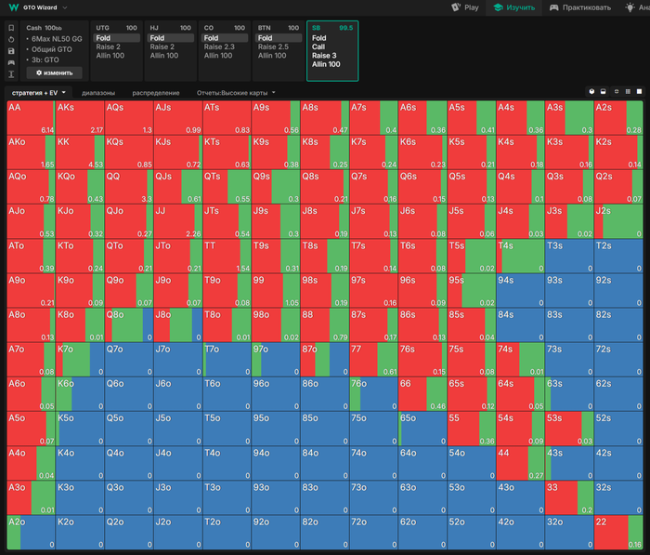This screenshot has width=650, height=555.
Task: Open the Play tab in top bar
Action: [x=465, y=7]
